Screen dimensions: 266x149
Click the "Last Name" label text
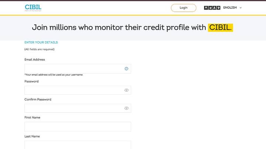click(32, 136)
